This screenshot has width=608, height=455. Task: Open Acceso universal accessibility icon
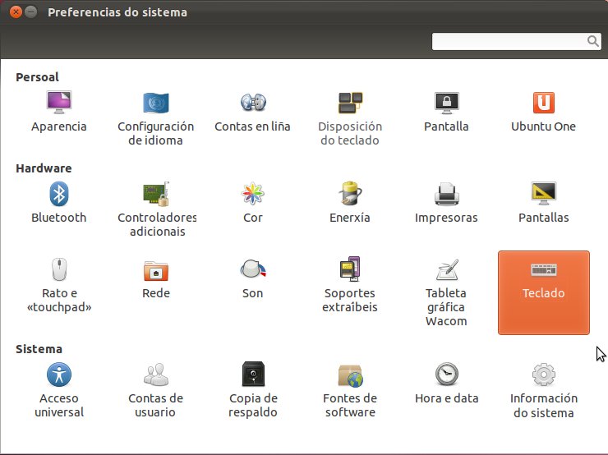point(59,375)
